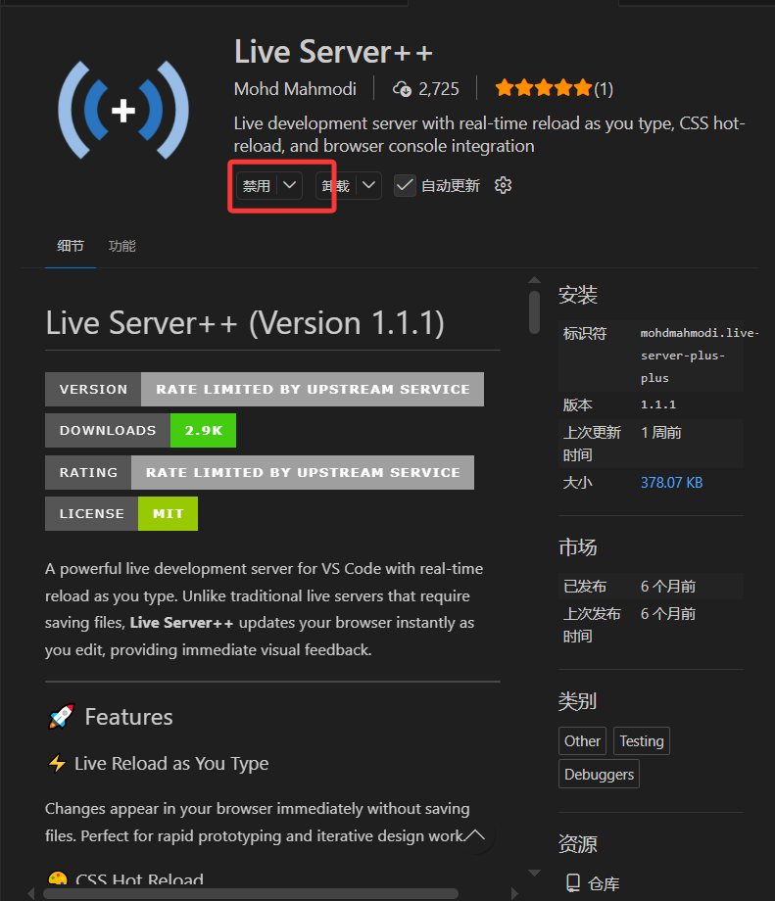Click the Live Server++ extension logo
775x901 pixels.
(x=122, y=111)
